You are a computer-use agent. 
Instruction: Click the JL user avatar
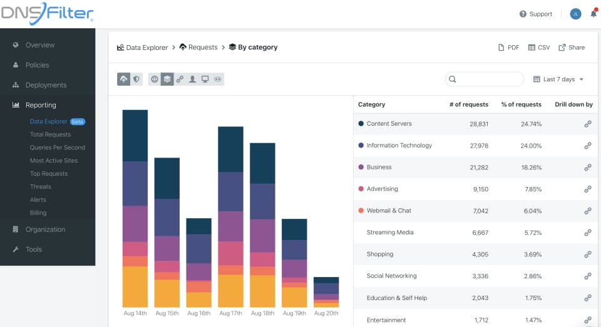[x=575, y=14]
